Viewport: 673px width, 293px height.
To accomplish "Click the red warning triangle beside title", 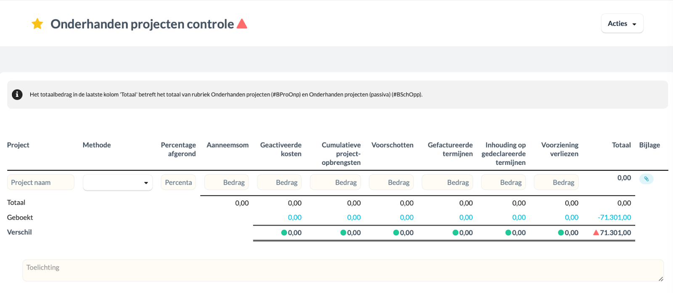I will pos(242,24).
